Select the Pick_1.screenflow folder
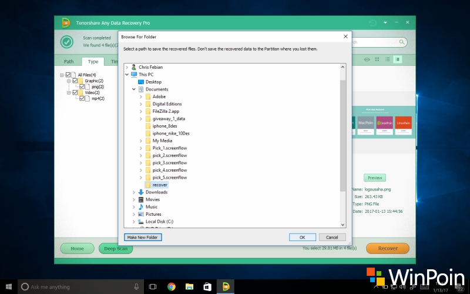Screen dimensions: 470x294 (x=170, y=148)
